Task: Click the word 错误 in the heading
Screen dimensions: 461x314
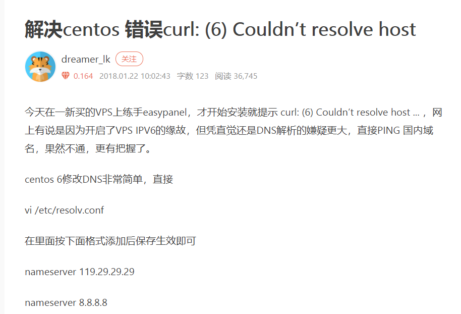Action: tap(144, 29)
